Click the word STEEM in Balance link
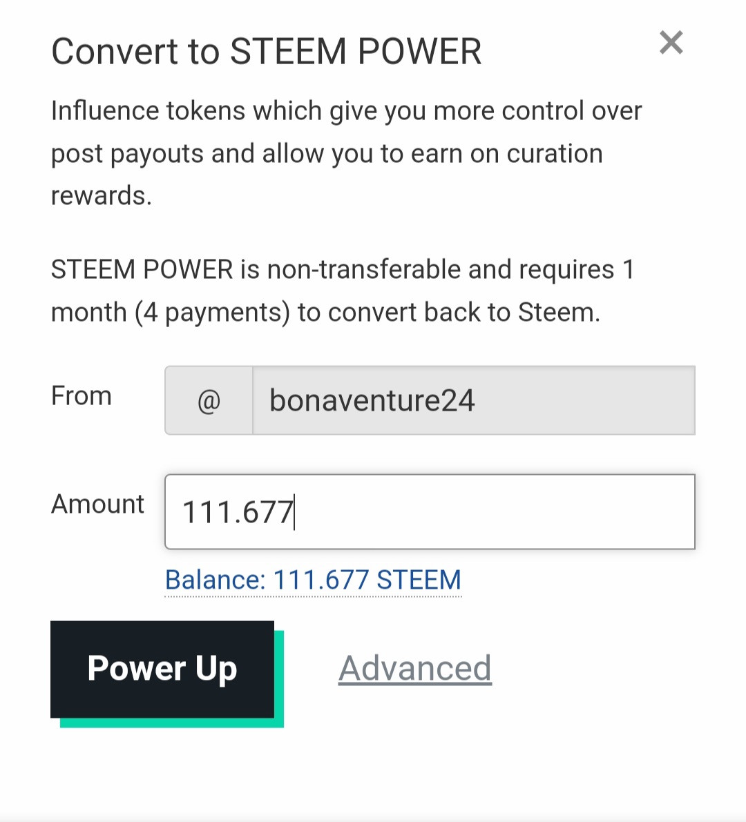The height and width of the screenshot is (822, 746). coord(419,580)
